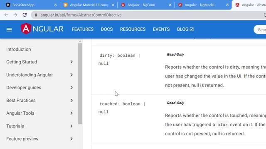This screenshot has height=149, width=266.
Task: Open the EVENTS nav link
Action: 161,29
